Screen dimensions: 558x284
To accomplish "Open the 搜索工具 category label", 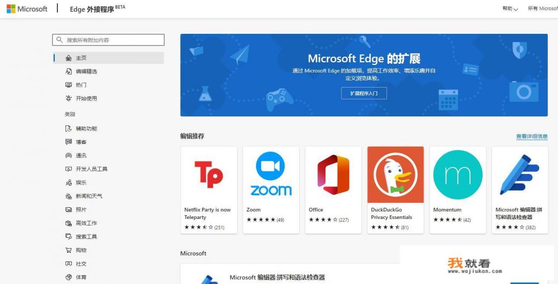I will 86,237.
